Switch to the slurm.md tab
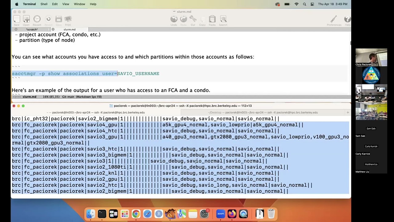 (x=70, y=30)
